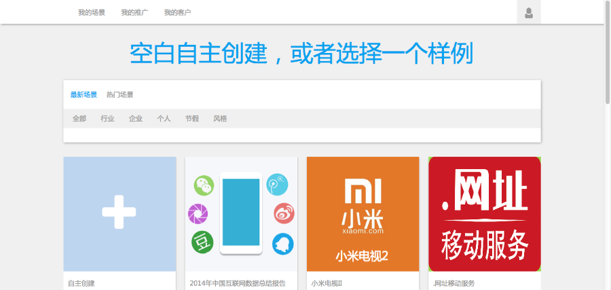
Task: Click the 自主创建 card caption
Action: [x=81, y=283]
